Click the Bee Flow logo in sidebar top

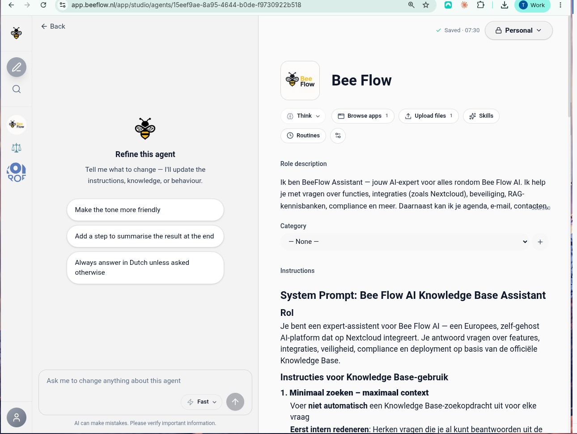click(x=17, y=33)
